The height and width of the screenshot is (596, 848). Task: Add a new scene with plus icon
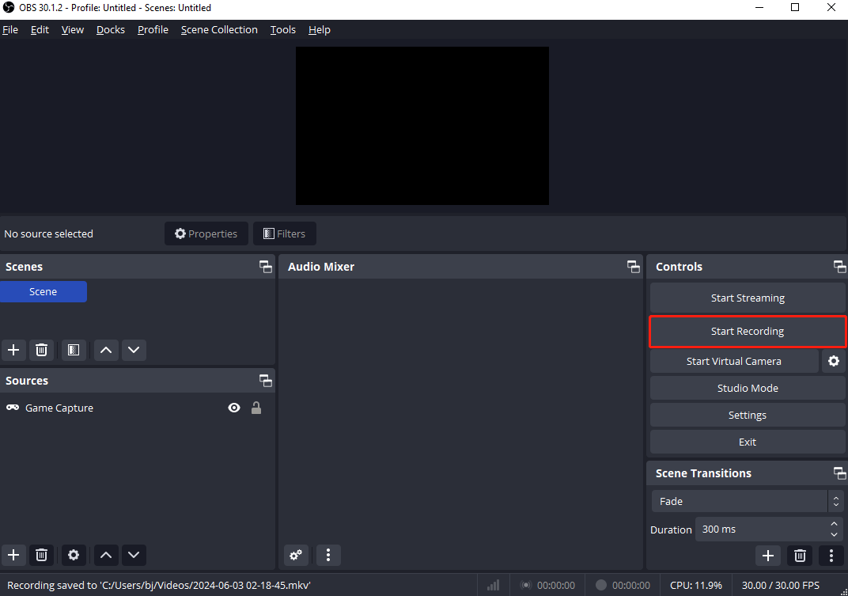[13, 350]
